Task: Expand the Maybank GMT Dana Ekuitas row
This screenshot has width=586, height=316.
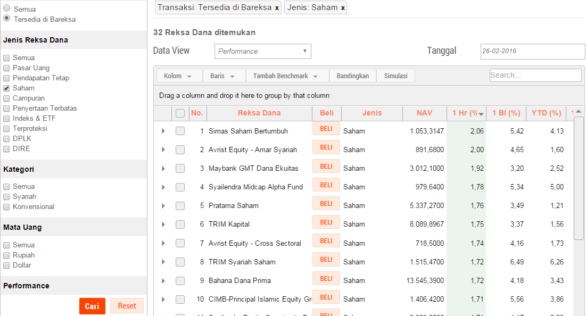Action: [163, 169]
